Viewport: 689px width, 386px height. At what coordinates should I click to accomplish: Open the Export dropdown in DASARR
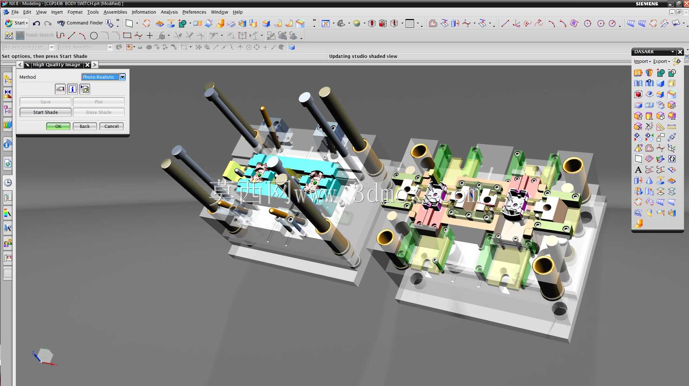click(x=662, y=61)
